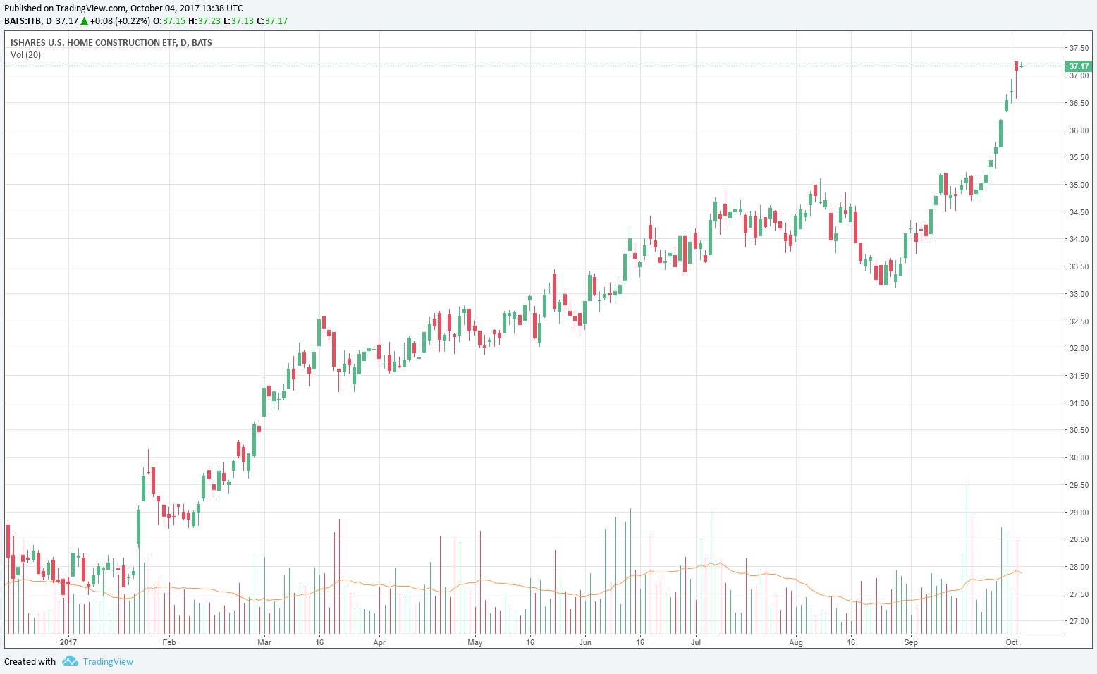The image size is (1097, 674).
Task: Click the Published on TradingView.com header text
Action: coord(123,8)
